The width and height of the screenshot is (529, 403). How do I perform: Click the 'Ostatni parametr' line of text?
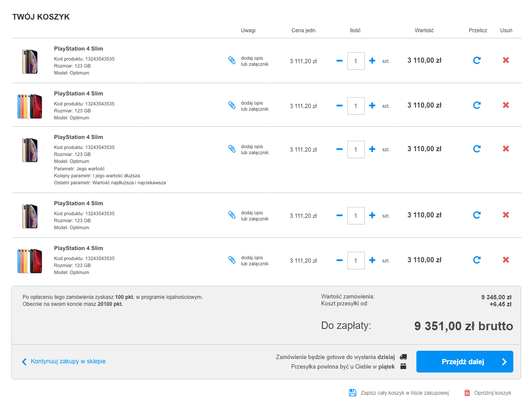click(110, 183)
